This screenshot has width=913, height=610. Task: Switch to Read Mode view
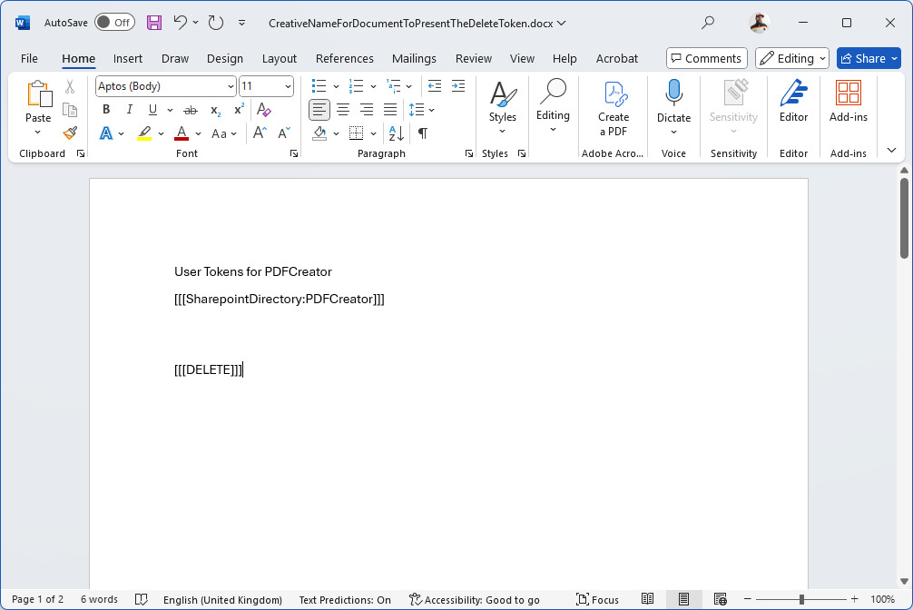point(647,599)
